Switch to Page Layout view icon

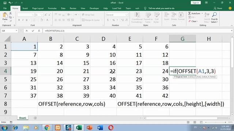click(195, 122)
